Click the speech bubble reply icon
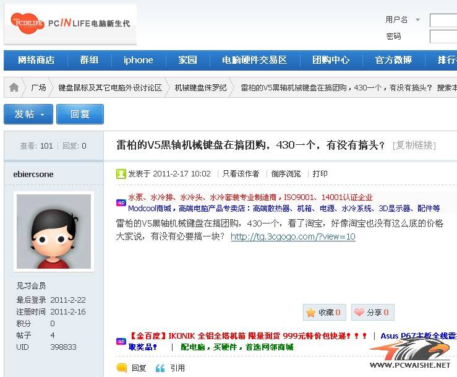This screenshot has height=377, width=457. tap(122, 368)
